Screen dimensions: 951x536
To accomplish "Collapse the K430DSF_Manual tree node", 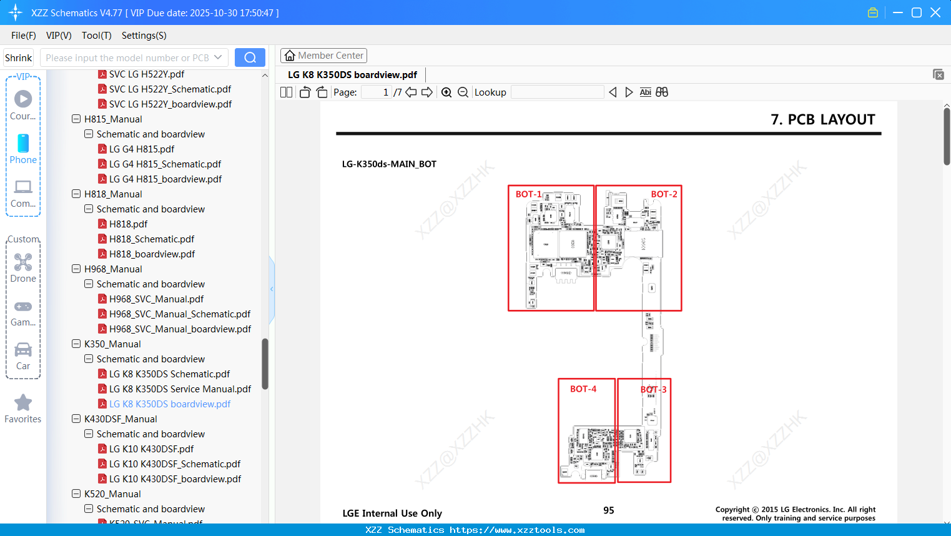I will point(76,419).
